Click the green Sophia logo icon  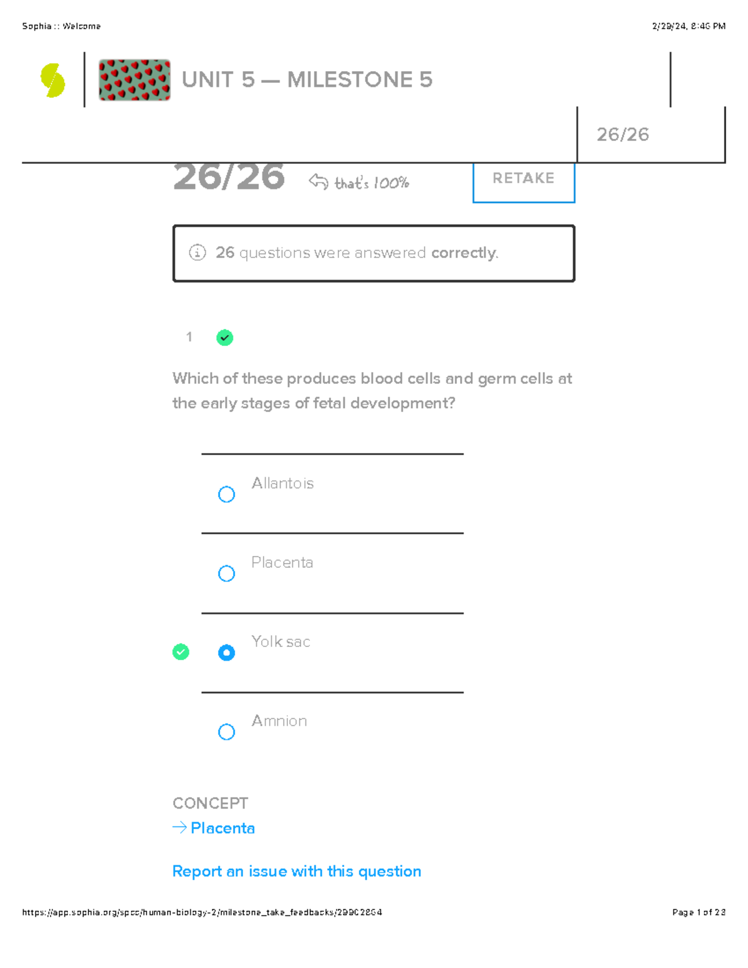(53, 80)
